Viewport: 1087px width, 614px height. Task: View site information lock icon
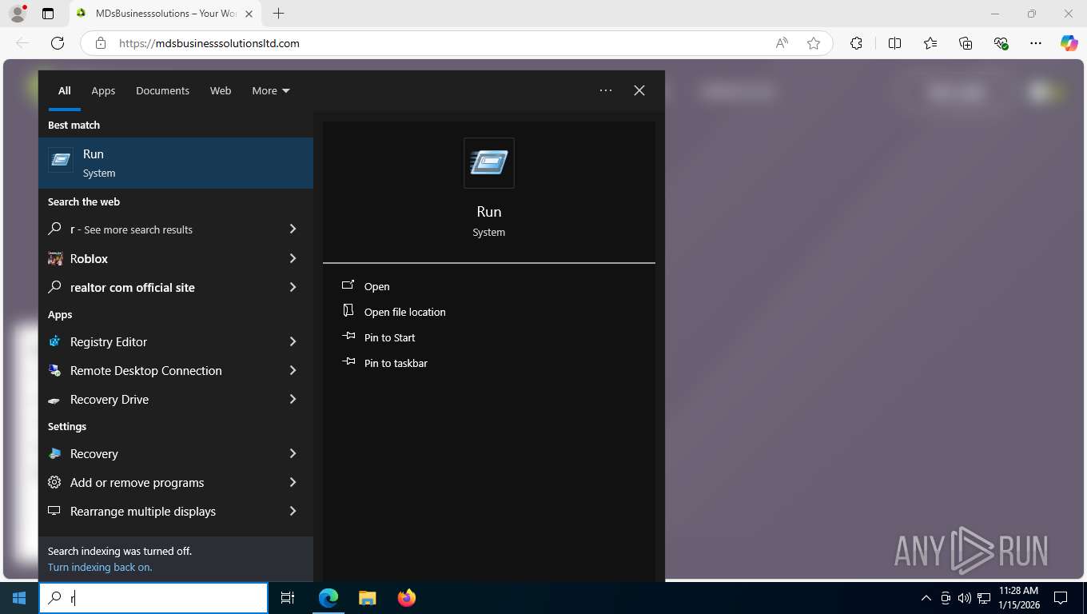[x=101, y=43]
